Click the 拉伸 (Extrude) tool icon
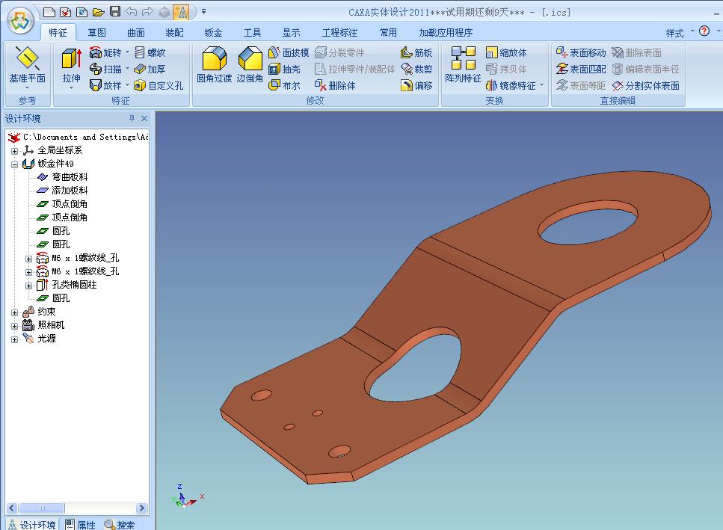 [x=71, y=62]
